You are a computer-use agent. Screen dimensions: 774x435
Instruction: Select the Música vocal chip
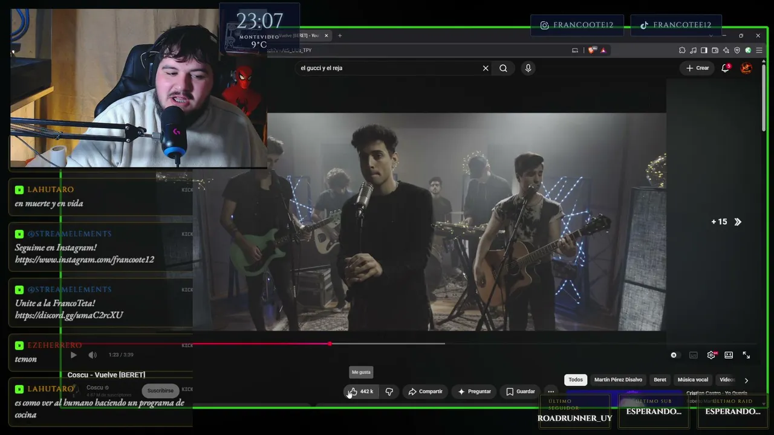(693, 380)
